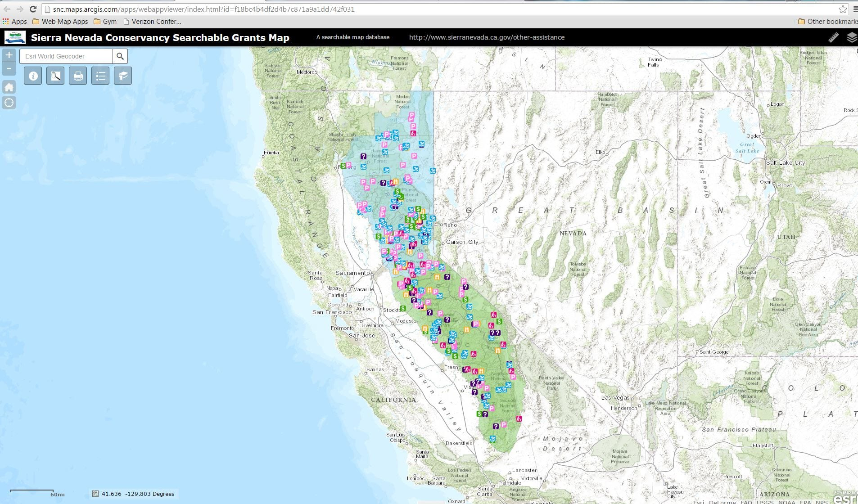Enable click-to-get-coordinates icon beside degrees

tap(95, 494)
